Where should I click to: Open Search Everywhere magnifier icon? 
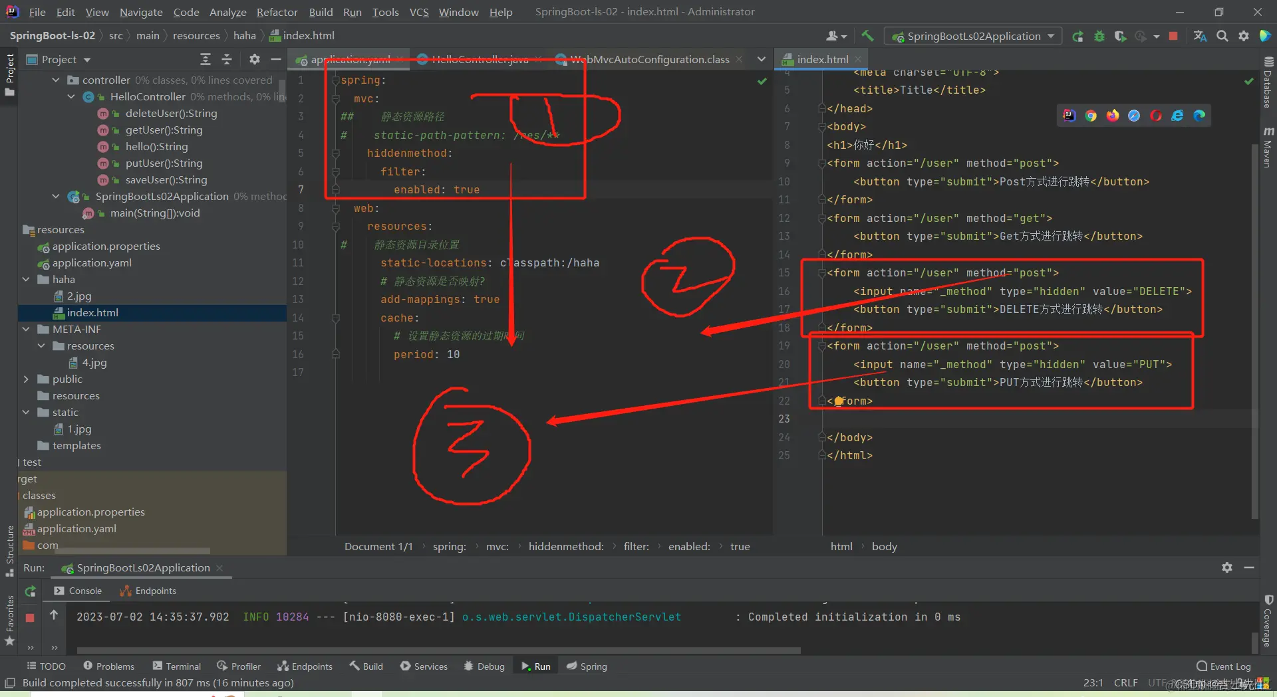tap(1222, 37)
